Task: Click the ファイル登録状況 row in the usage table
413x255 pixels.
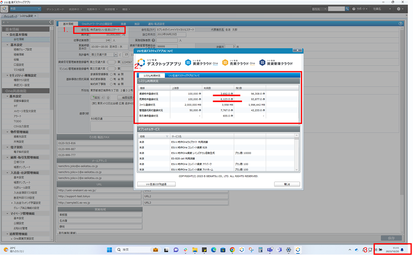Action: pyautogui.click(x=218, y=105)
